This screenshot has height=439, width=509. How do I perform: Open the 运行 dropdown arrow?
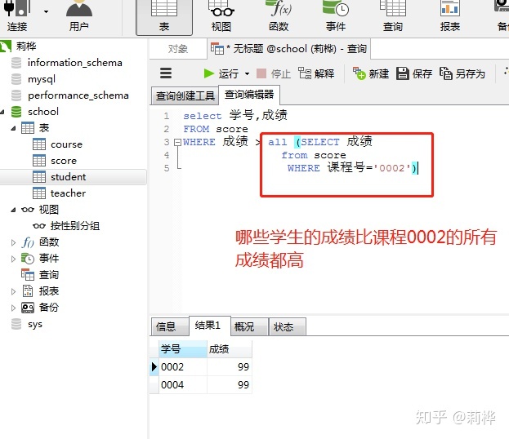point(247,74)
